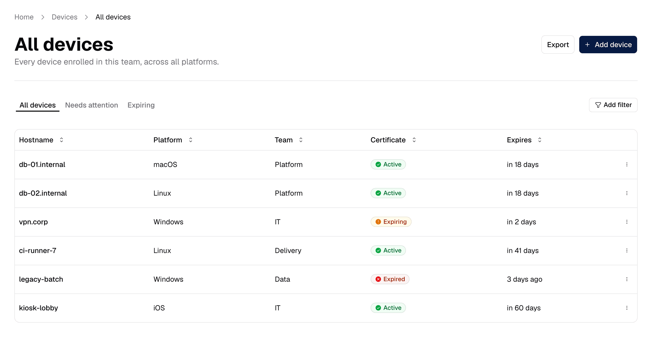Switch to the Needs attention tab

pos(91,105)
